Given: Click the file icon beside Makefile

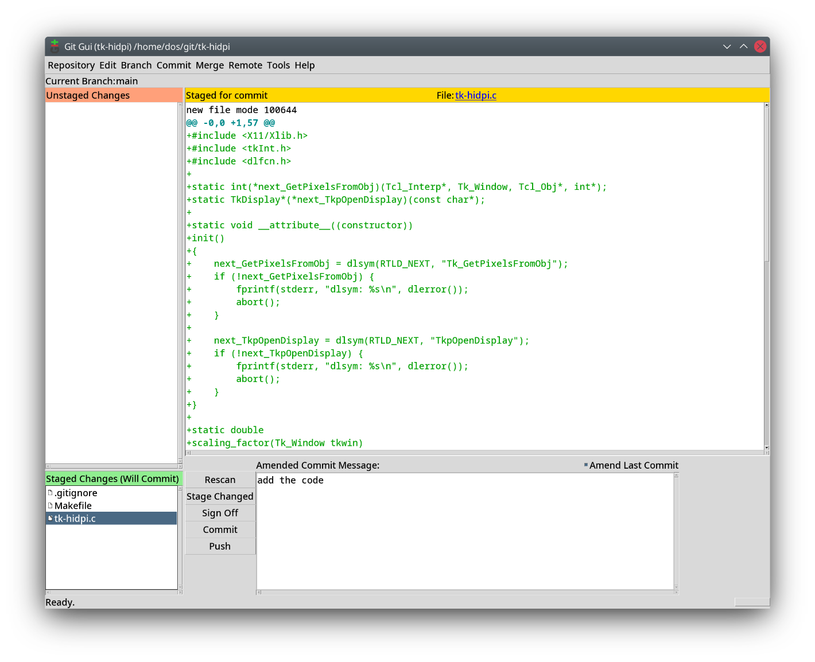Looking at the screenshot, I should 50,505.
